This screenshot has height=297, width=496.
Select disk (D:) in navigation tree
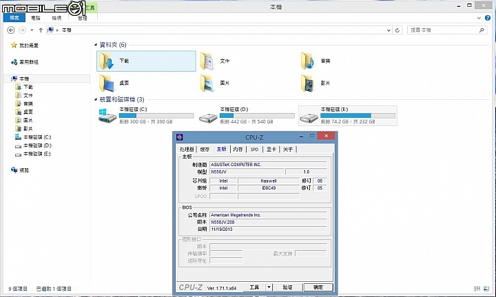[x=37, y=145]
